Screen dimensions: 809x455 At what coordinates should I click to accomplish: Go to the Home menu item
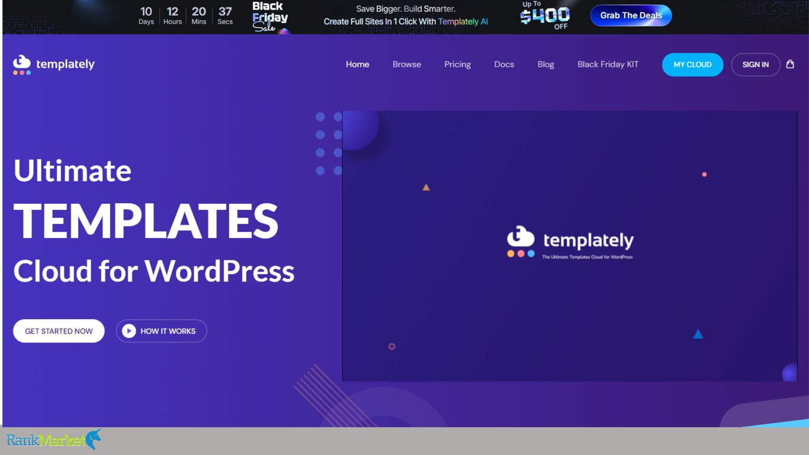click(x=358, y=65)
